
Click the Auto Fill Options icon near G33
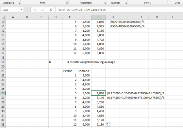(x=108, y=124)
